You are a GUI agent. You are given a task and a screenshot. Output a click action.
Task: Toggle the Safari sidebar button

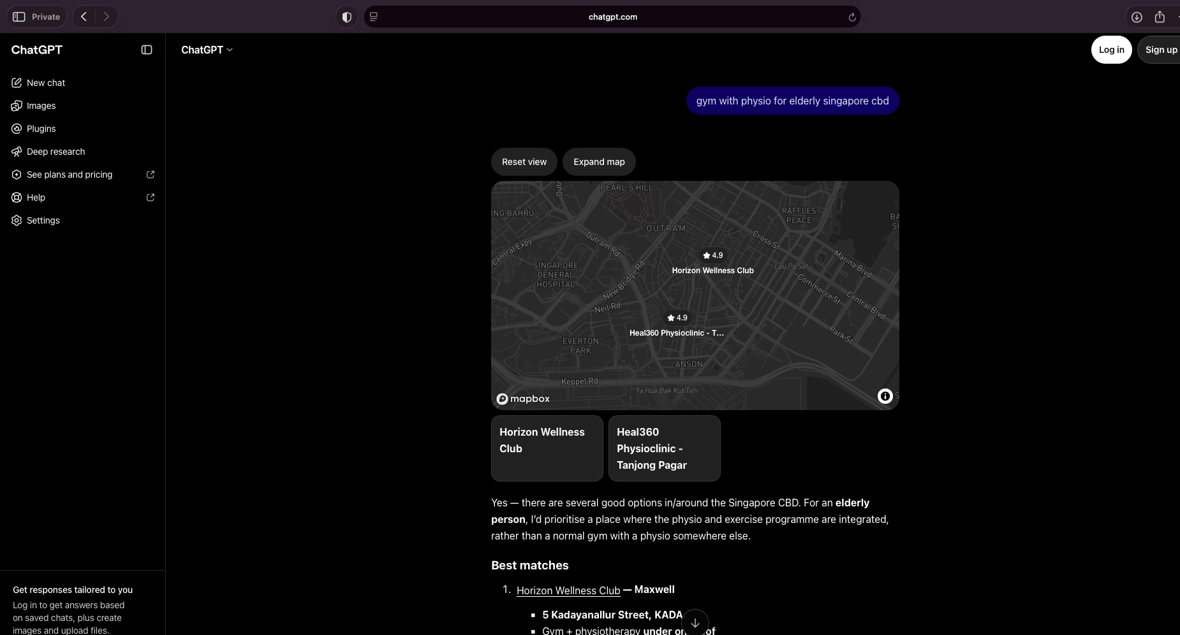click(x=19, y=17)
